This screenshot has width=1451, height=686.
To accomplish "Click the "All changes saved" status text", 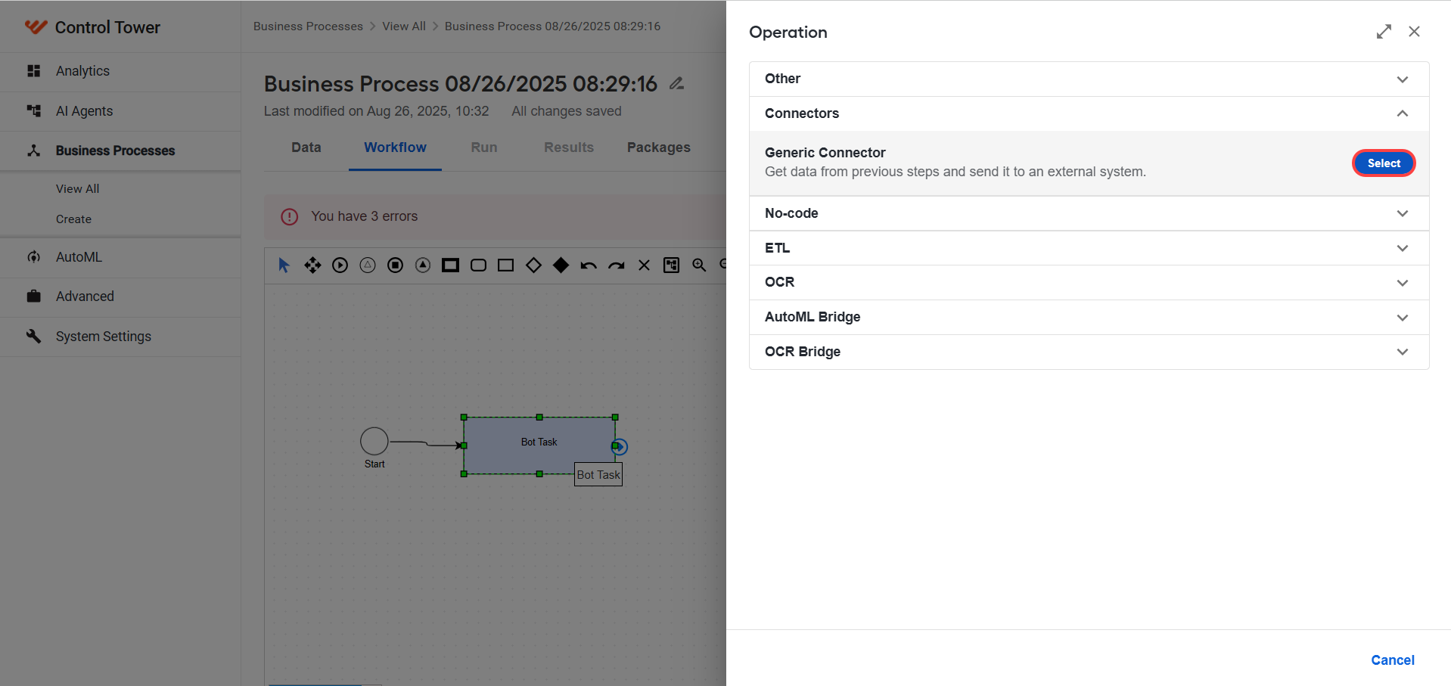I will 566,111.
